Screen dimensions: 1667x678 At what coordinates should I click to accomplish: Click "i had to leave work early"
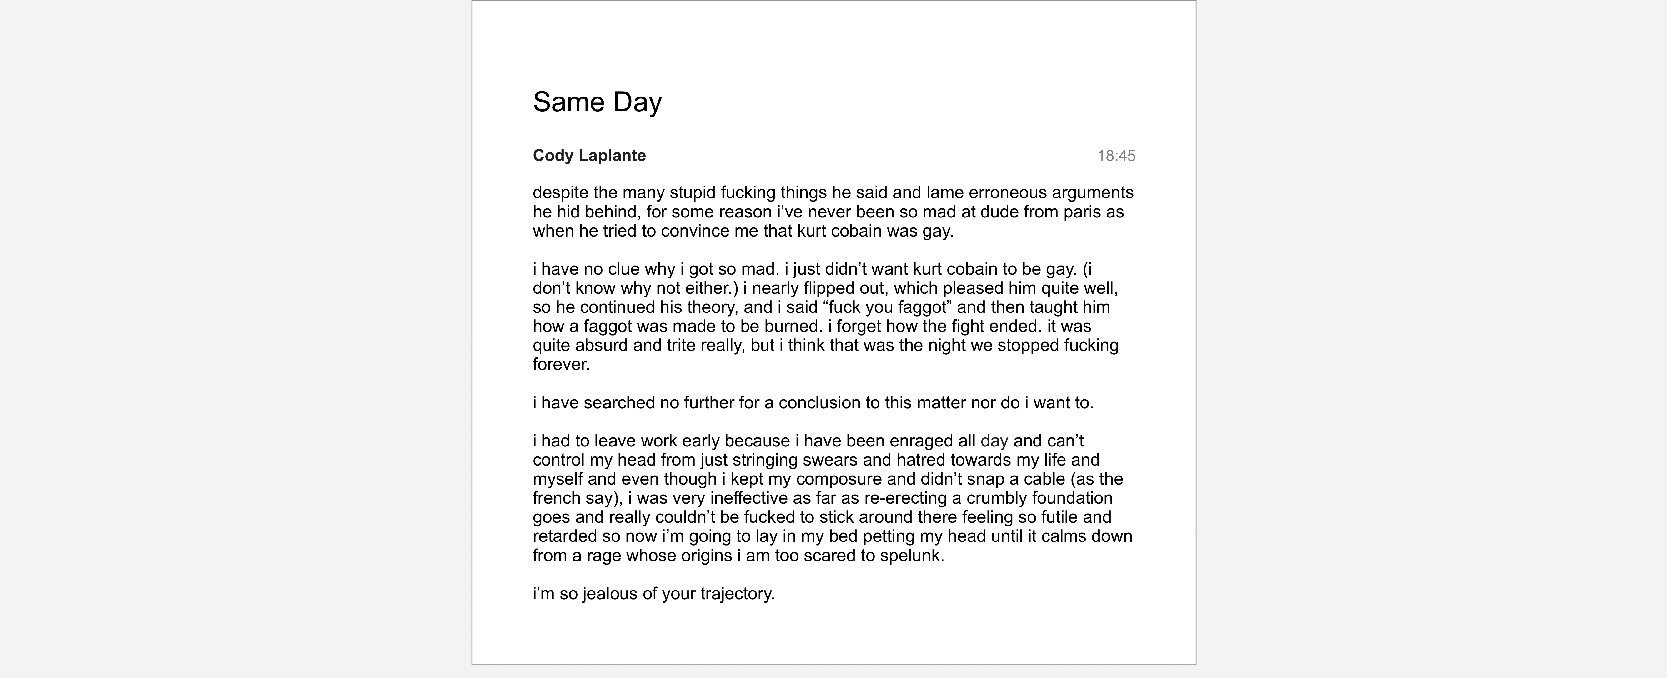pyautogui.click(x=626, y=441)
